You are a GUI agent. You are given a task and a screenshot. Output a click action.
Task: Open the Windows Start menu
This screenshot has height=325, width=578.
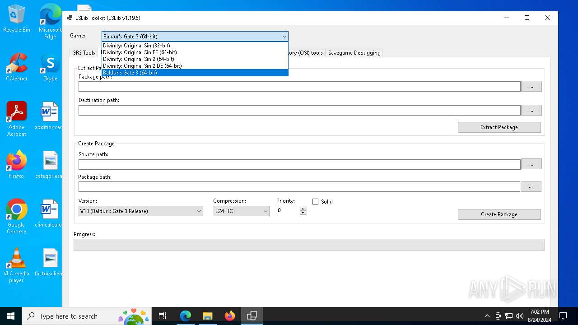[11, 316]
